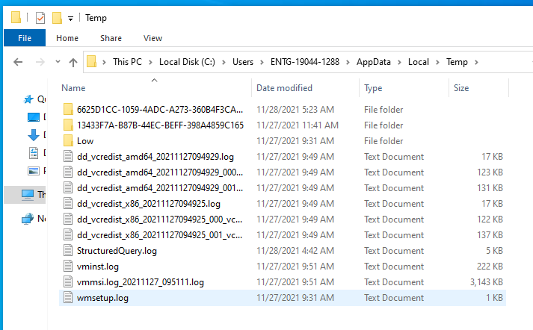Viewport: 533px width, 330px height.
Task: Click the 11/28/2021 4:42 AM date cell
Action: coord(295,251)
